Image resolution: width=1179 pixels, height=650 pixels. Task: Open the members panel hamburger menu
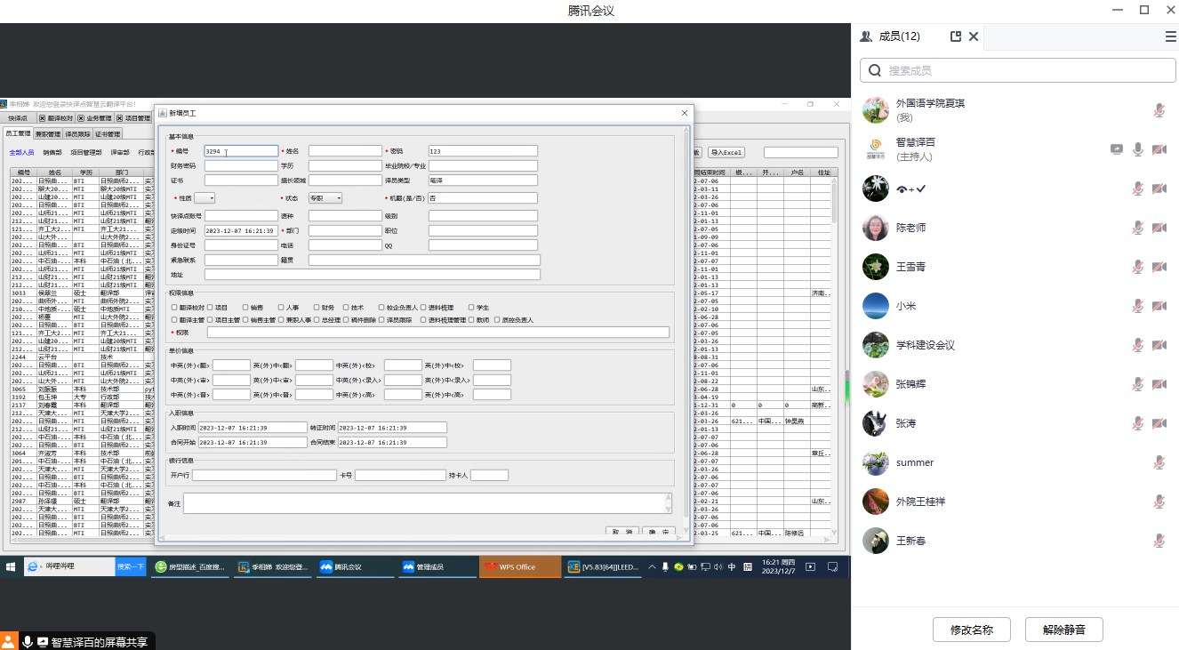point(1170,36)
